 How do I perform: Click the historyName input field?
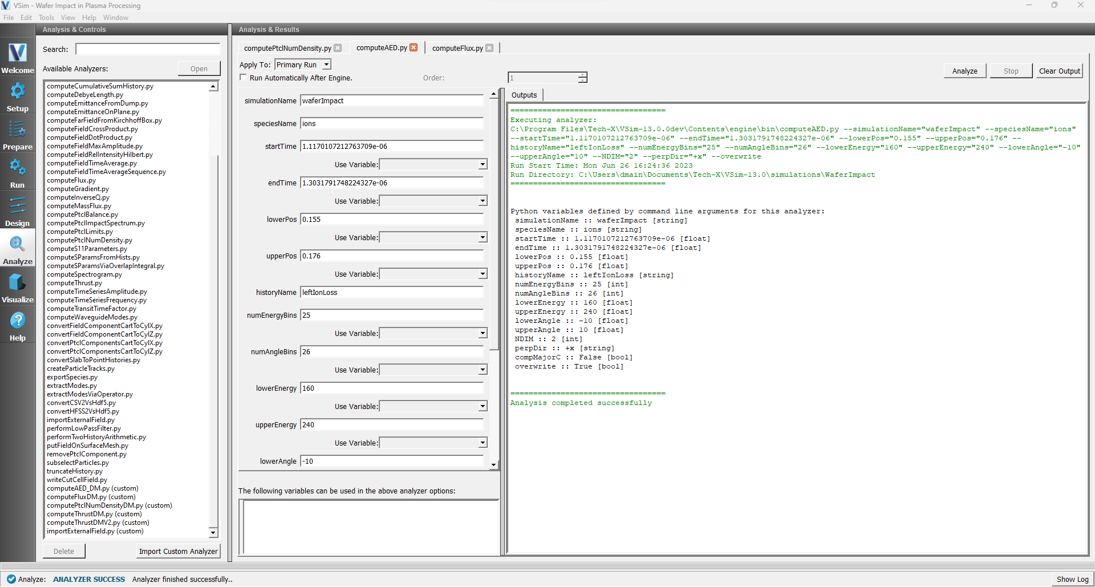tap(392, 292)
